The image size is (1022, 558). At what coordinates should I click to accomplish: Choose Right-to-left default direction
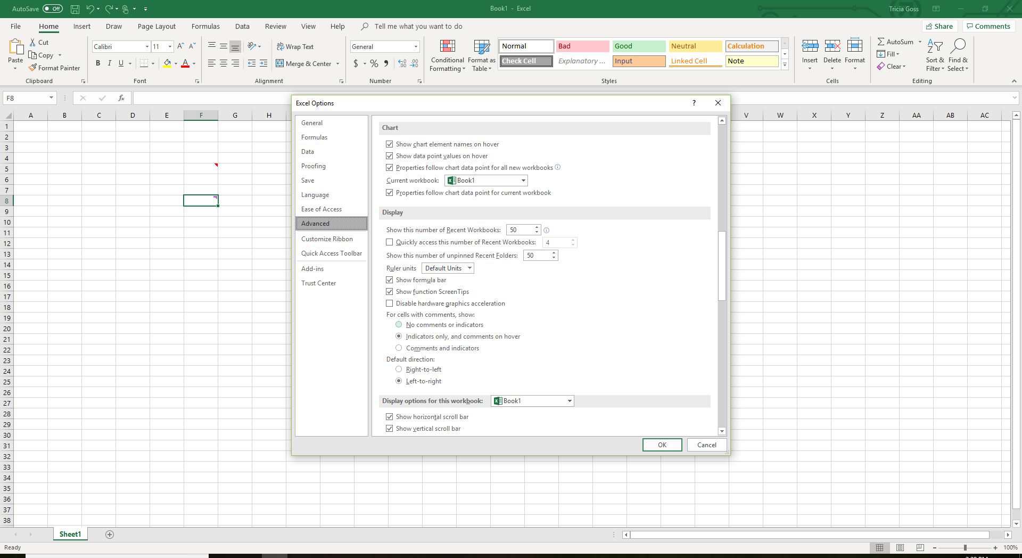pos(399,370)
